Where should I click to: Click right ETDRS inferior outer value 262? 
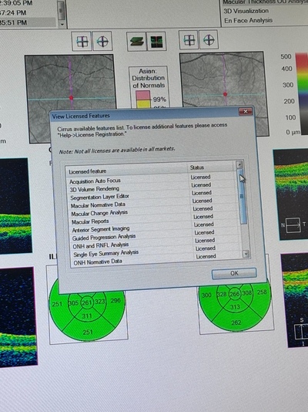[236, 323]
